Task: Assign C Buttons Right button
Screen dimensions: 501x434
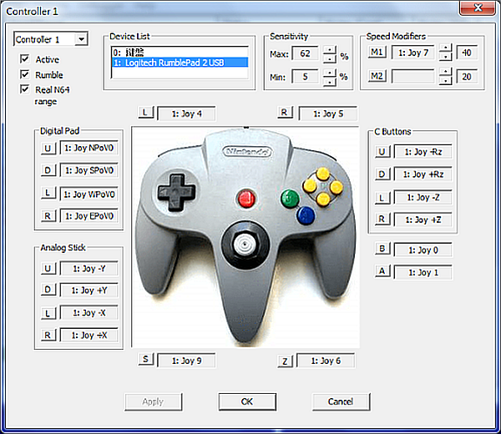Action: (x=382, y=219)
